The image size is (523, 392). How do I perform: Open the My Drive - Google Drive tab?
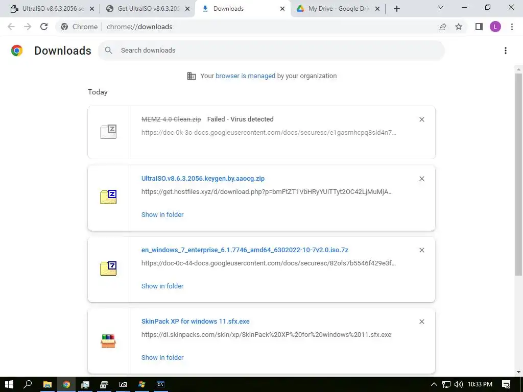[338, 9]
